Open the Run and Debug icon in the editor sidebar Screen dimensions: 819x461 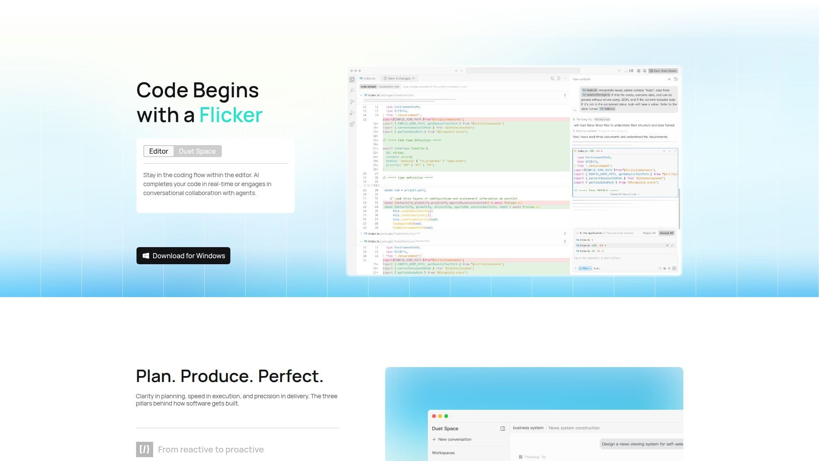coord(352,113)
